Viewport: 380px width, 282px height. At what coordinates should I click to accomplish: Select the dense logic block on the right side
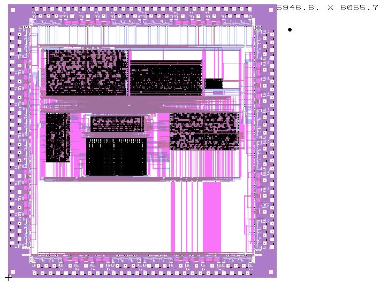(x=204, y=131)
